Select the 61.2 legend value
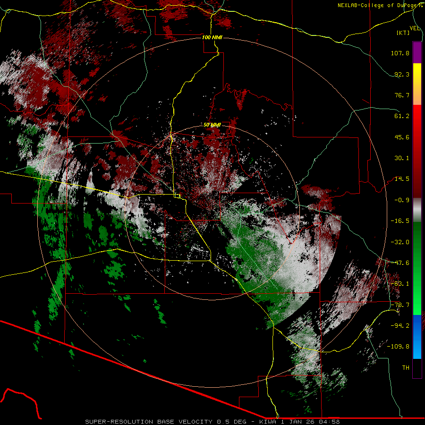This screenshot has height=425, width=425. click(402, 116)
